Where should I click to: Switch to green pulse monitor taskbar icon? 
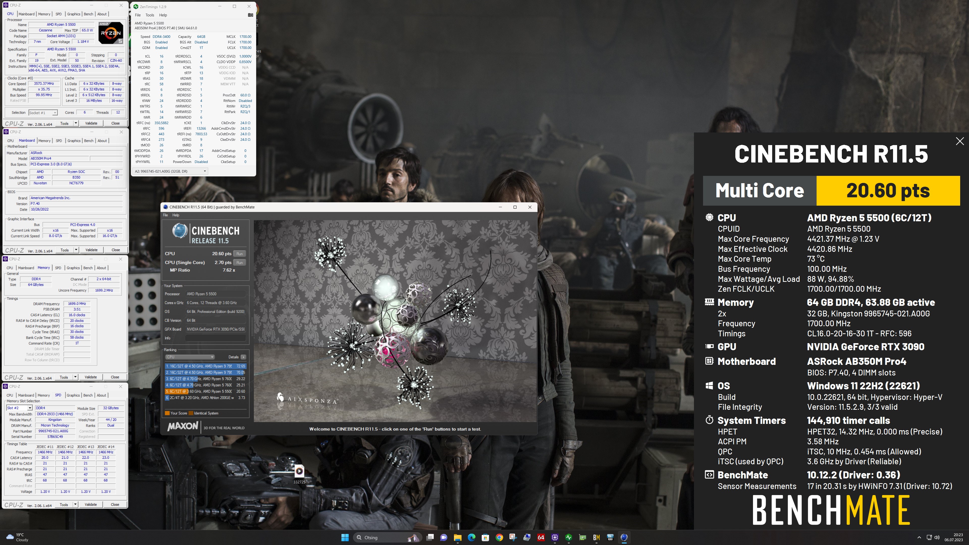(x=569, y=537)
